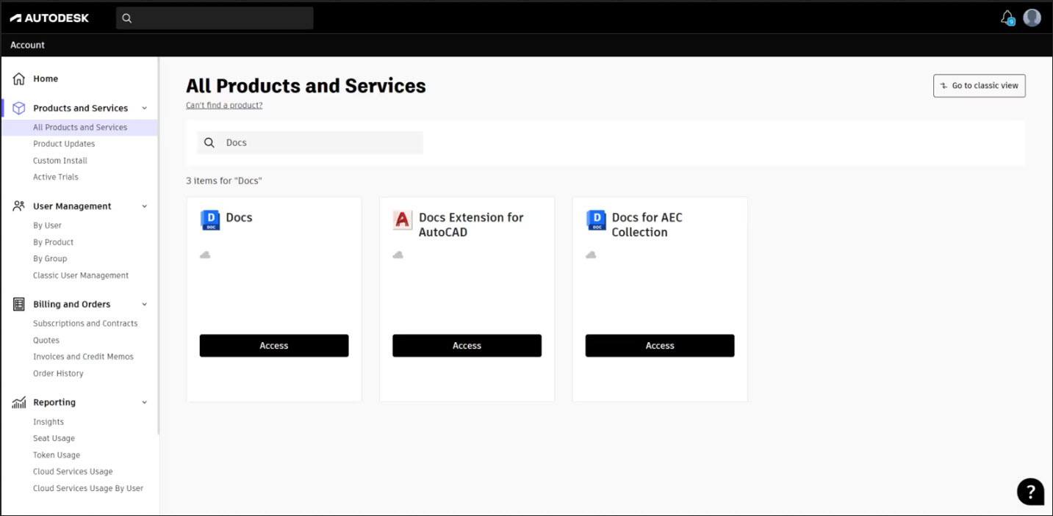The height and width of the screenshot is (516, 1053).
Task: Click the Docs for AEC Collection icon
Action: click(x=596, y=220)
